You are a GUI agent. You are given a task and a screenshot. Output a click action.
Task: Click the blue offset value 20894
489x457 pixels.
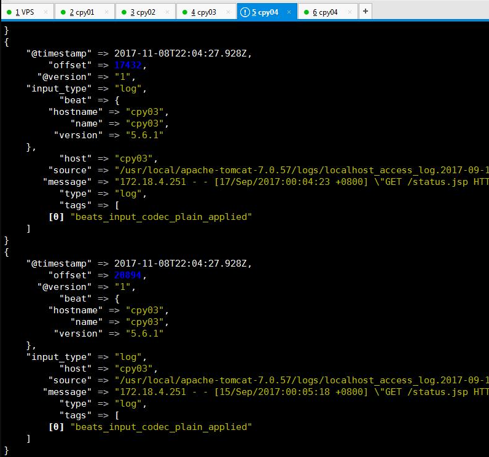tap(128, 275)
